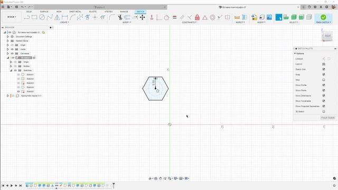The width and height of the screenshot is (338, 190).
Task: Select the Extend tool in Modify
Action: point(135,17)
